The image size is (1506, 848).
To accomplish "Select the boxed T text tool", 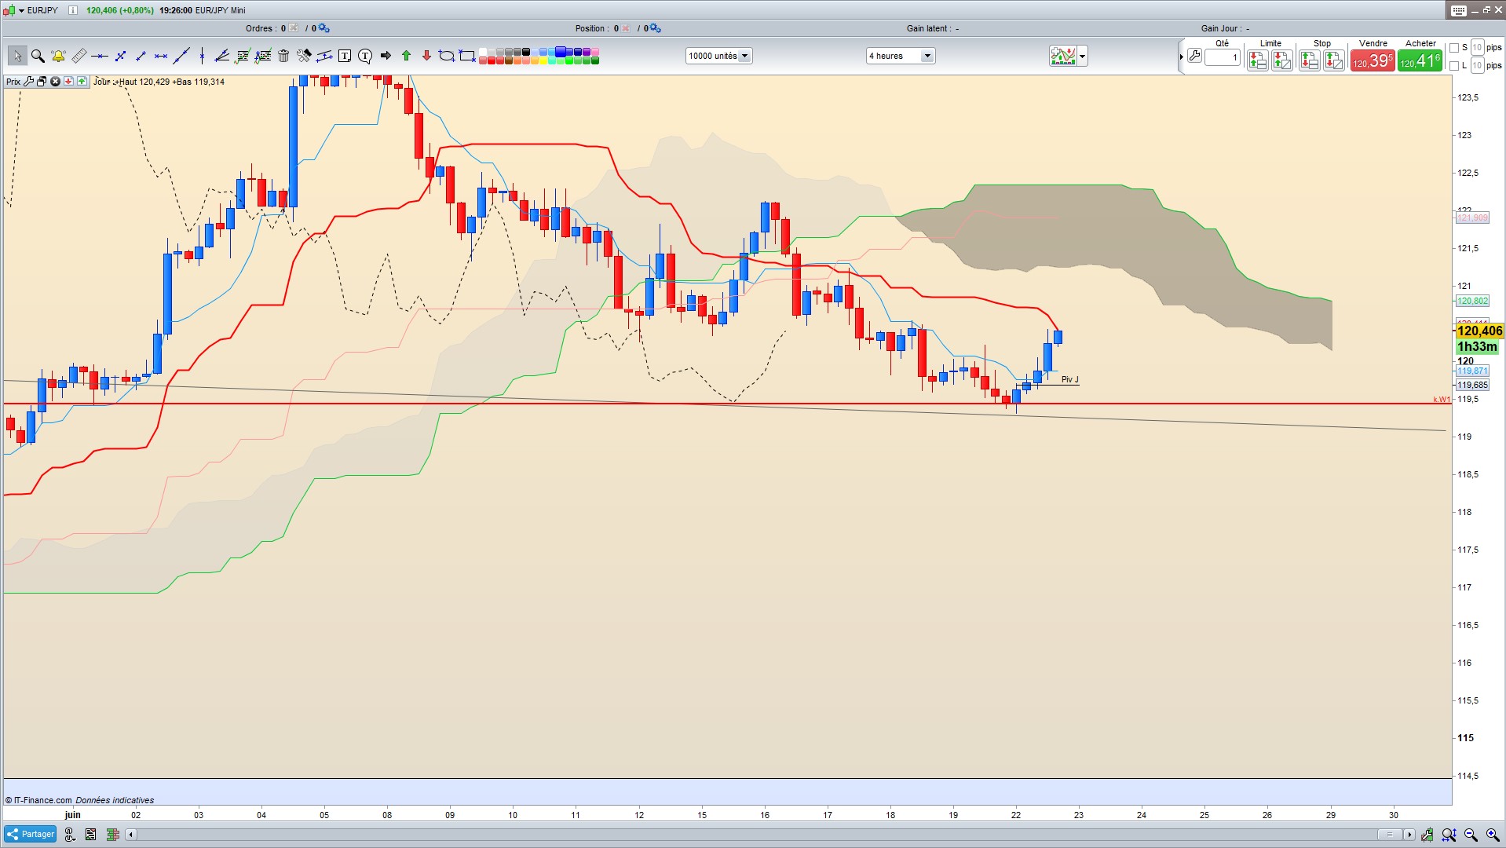I will [x=345, y=56].
